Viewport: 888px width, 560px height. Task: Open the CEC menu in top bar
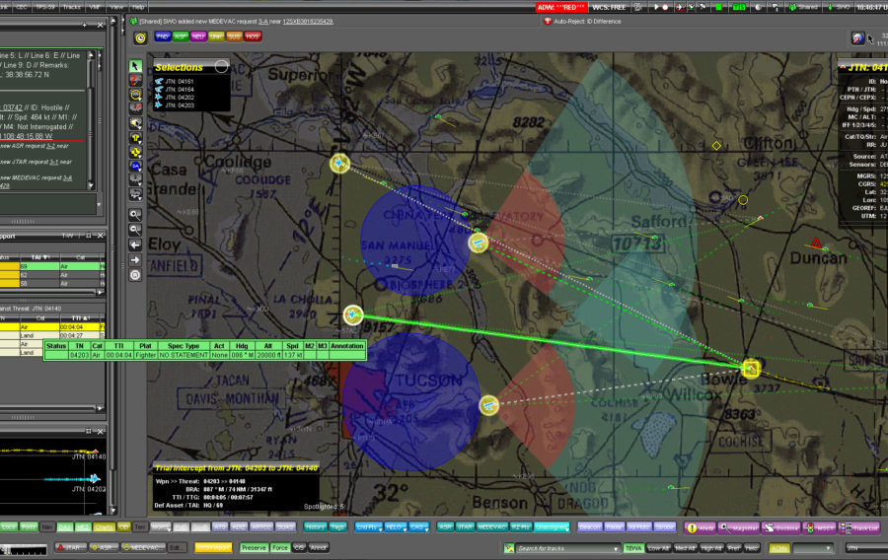(22, 7)
